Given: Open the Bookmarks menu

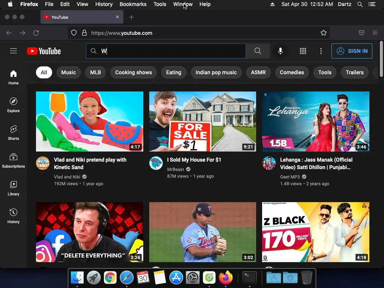Looking at the screenshot, I should 133,4.
